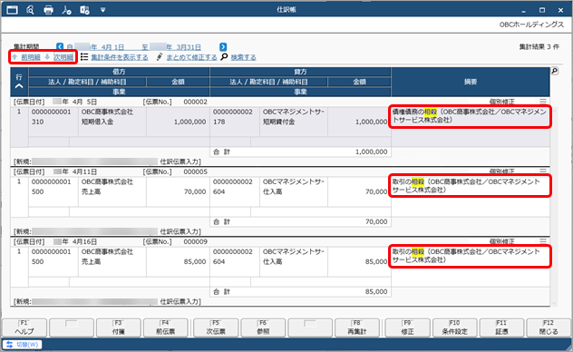
Task: Click the 債権債務の相殺 summary text
Action: pos(470,116)
